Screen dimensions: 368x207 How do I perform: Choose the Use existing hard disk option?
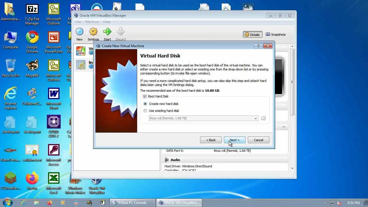[145, 111]
